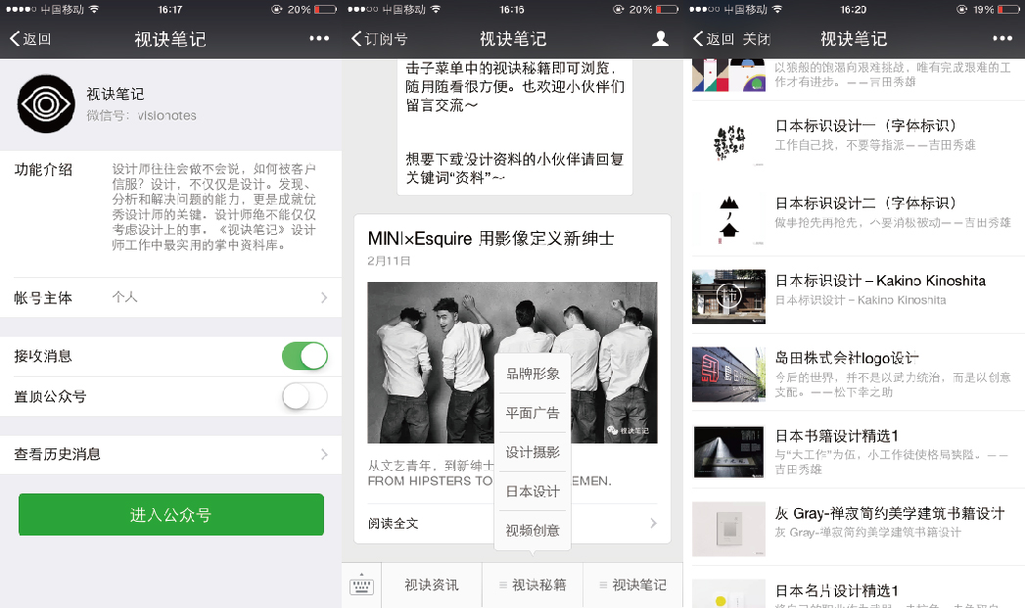Tap the chevron beside 阅读全文
This screenshot has width=1025, height=608.
coord(653,523)
